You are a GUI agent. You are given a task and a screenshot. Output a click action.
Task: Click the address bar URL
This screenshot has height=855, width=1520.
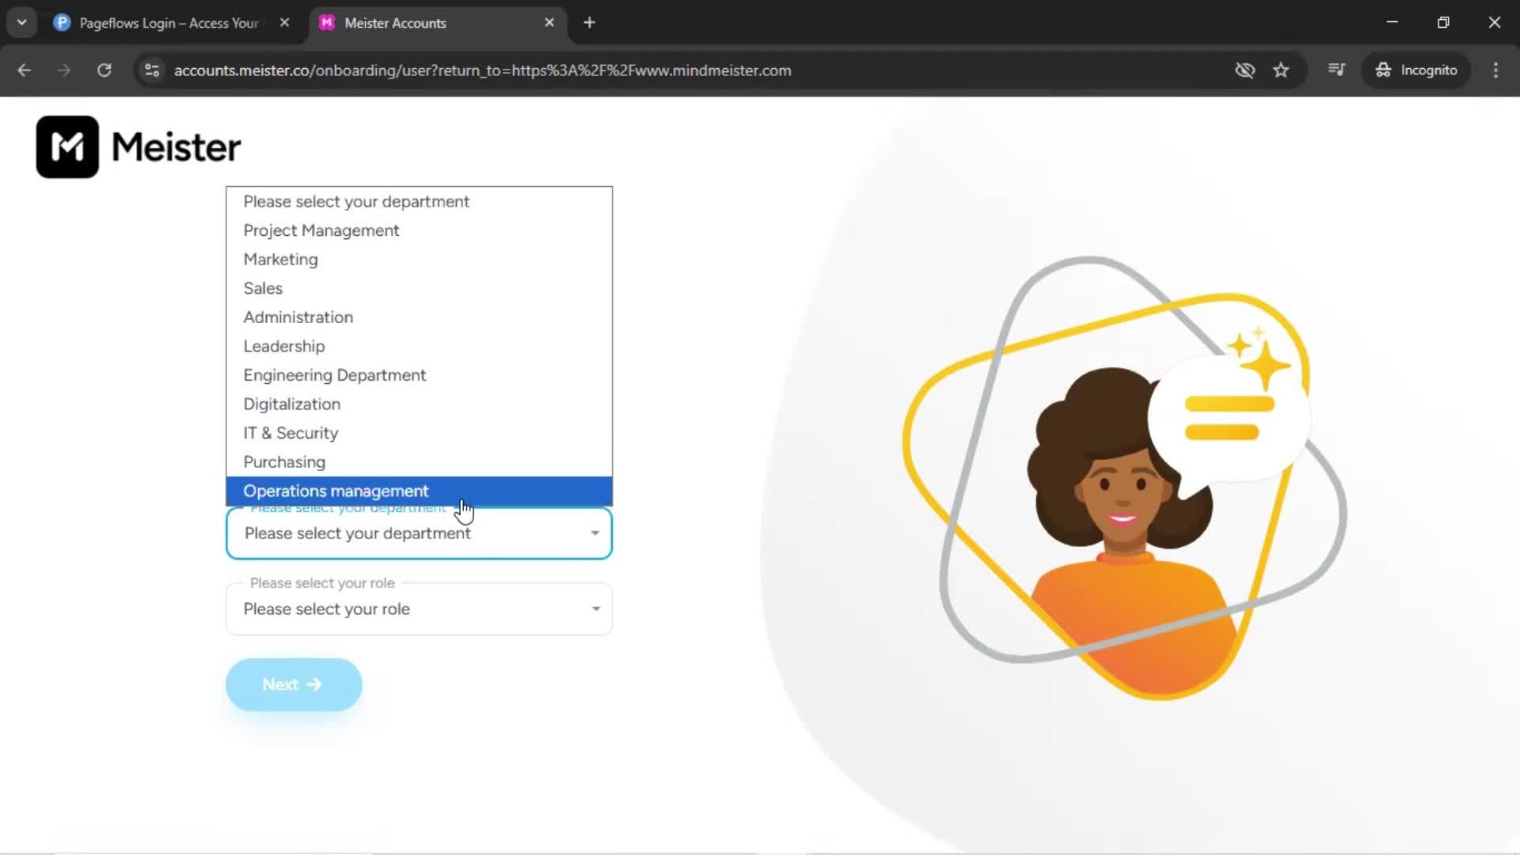click(x=482, y=70)
